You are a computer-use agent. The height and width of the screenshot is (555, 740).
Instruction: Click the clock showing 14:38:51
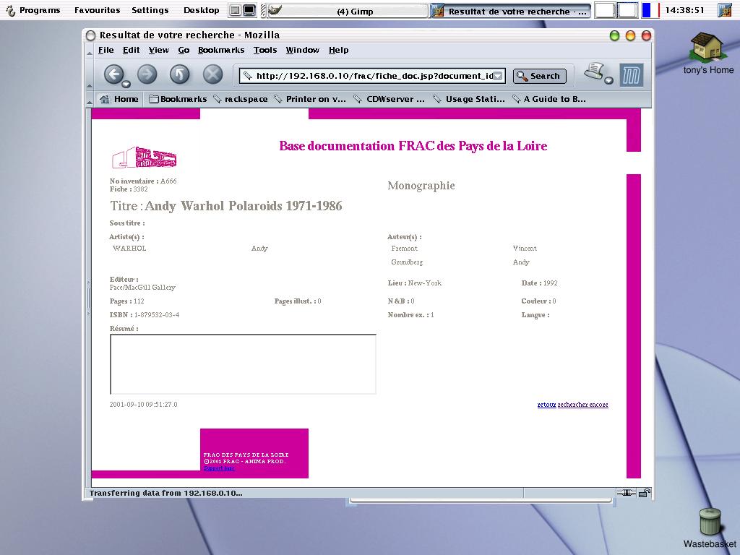[x=685, y=10]
